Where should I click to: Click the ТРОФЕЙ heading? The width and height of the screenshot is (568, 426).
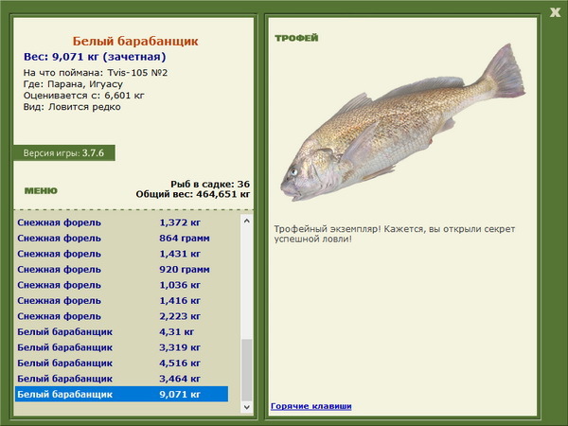point(296,38)
